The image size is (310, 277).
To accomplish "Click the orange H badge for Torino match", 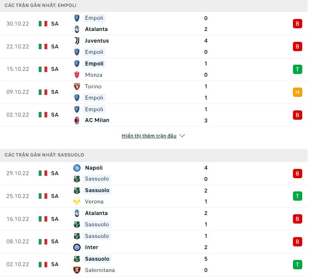I will tap(297, 92).
